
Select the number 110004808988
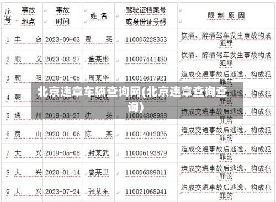pos(146,115)
